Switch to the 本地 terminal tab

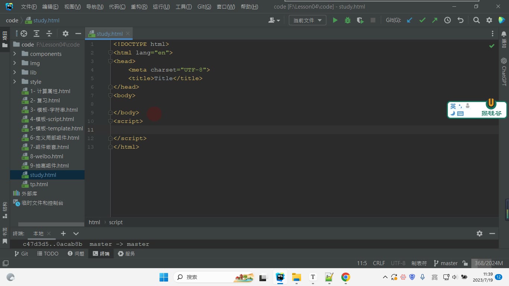coord(38,233)
